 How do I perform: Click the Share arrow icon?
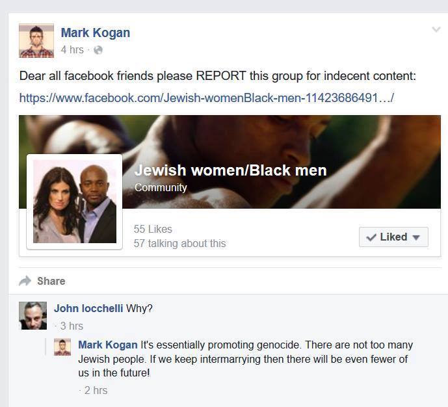pyautogui.click(x=25, y=281)
